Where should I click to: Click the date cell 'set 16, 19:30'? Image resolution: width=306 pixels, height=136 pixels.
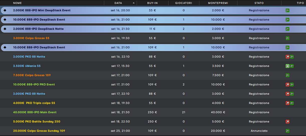click(x=120, y=38)
